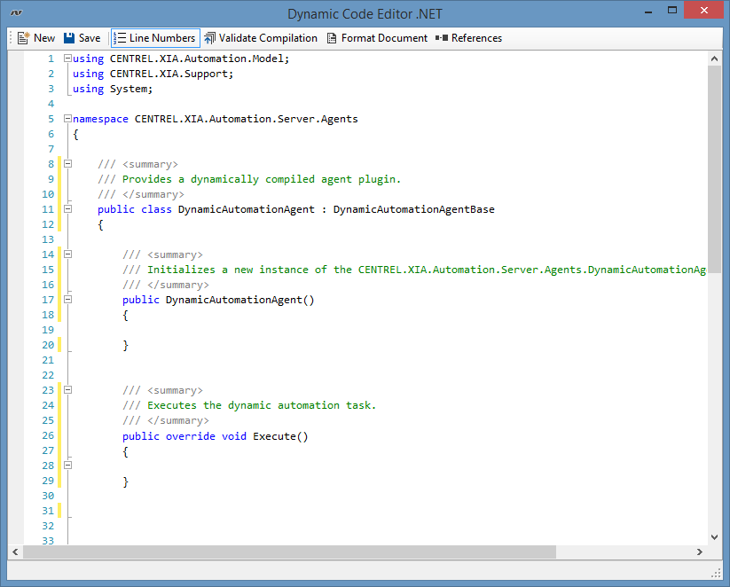Click the 'using CENTREL.XIA.Support;' line
This screenshot has width=730, height=587.
pyautogui.click(x=153, y=74)
